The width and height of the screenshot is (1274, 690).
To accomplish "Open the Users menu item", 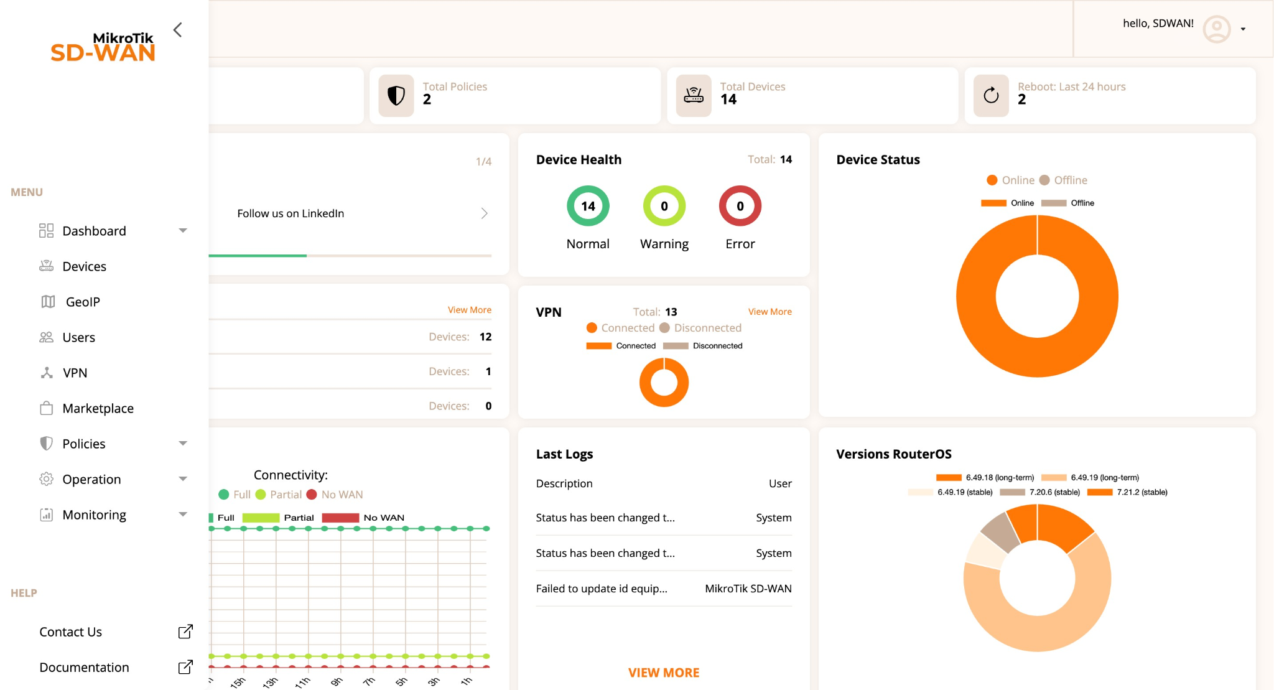I will pos(78,337).
